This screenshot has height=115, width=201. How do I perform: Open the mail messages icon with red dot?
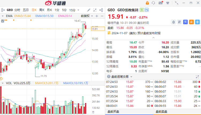point(161,3)
